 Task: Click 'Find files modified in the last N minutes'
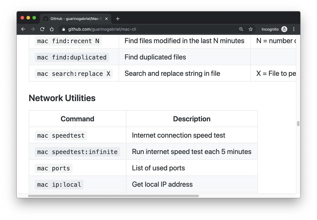pos(184,41)
